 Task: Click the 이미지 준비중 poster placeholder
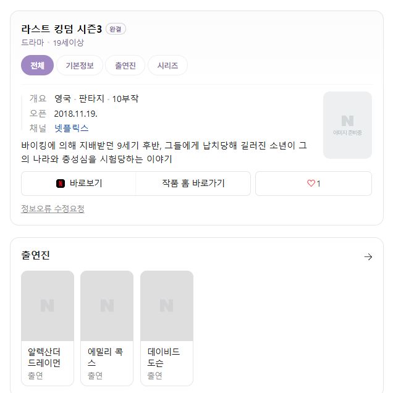(x=347, y=125)
